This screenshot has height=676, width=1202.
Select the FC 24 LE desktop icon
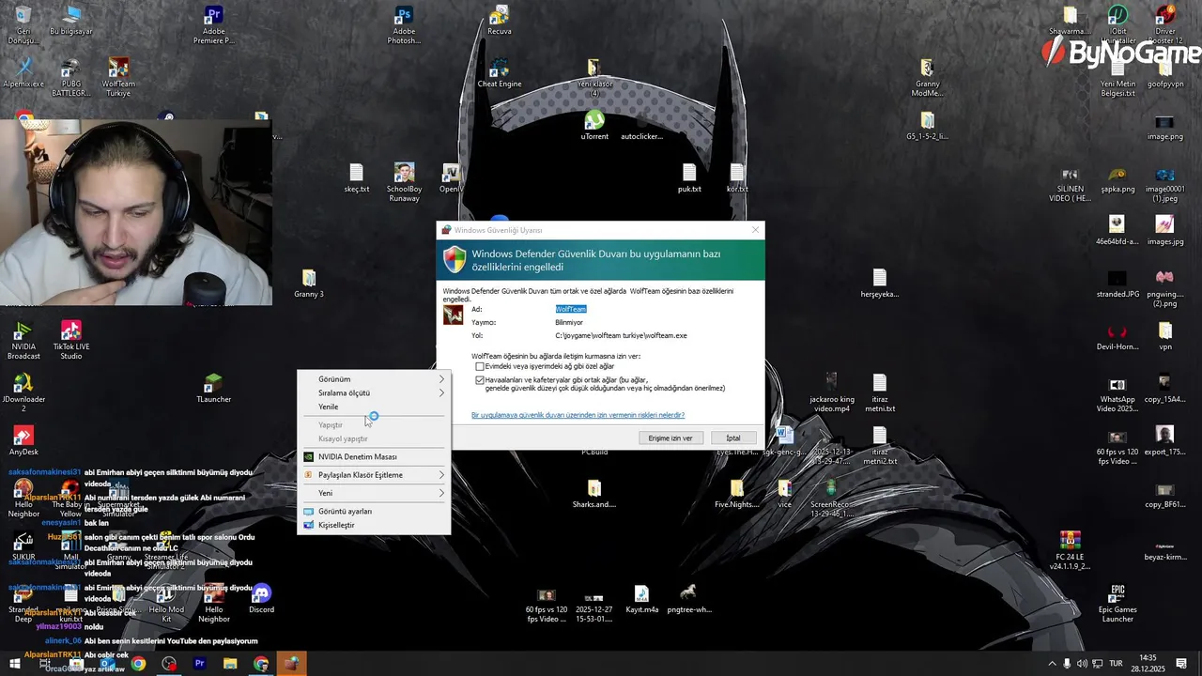1070,551
